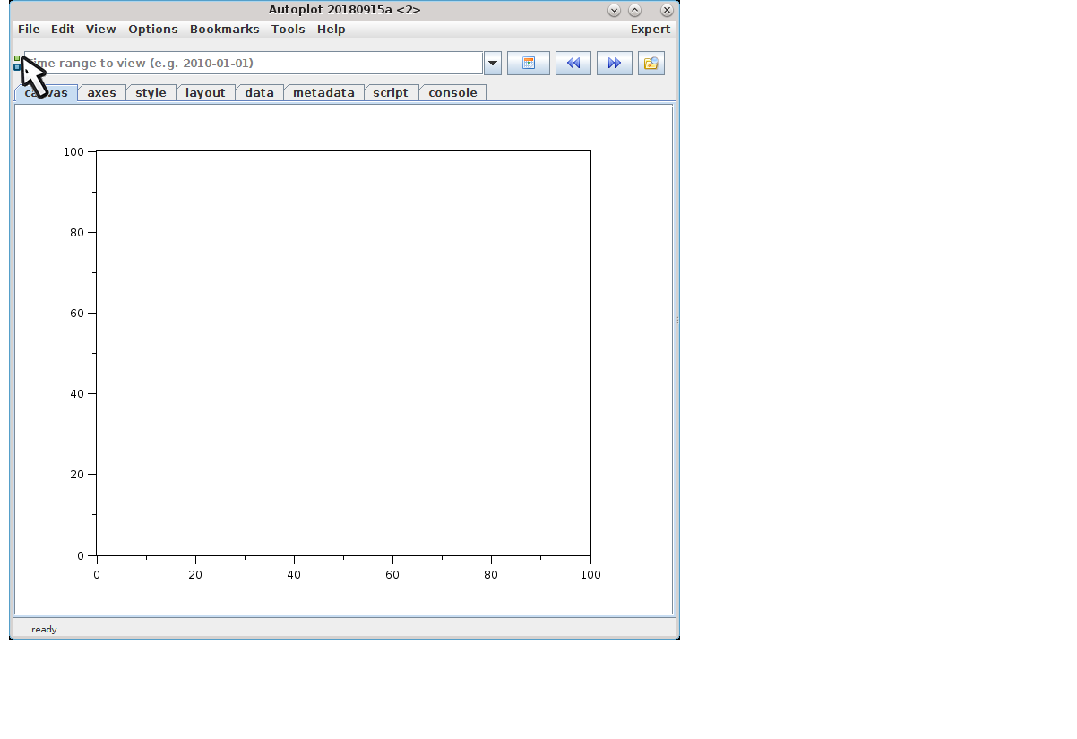Switch to the axes tab
Viewport: 1077px width, 739px height.
(x=101, y=93)
